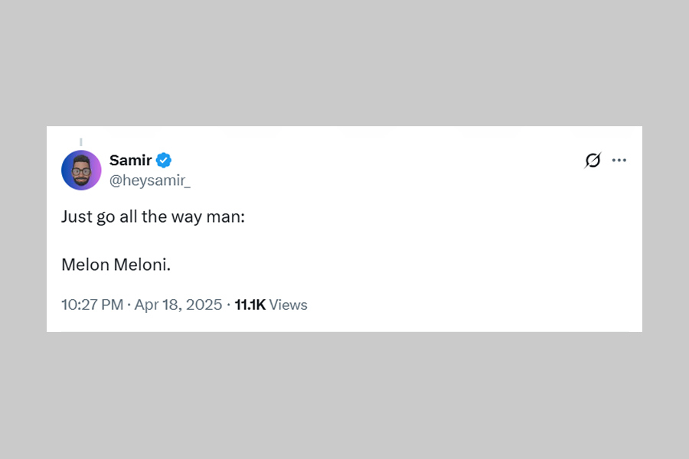Open the three-dot More options menu
Screen dimensions: 689x459
[619, 160]
